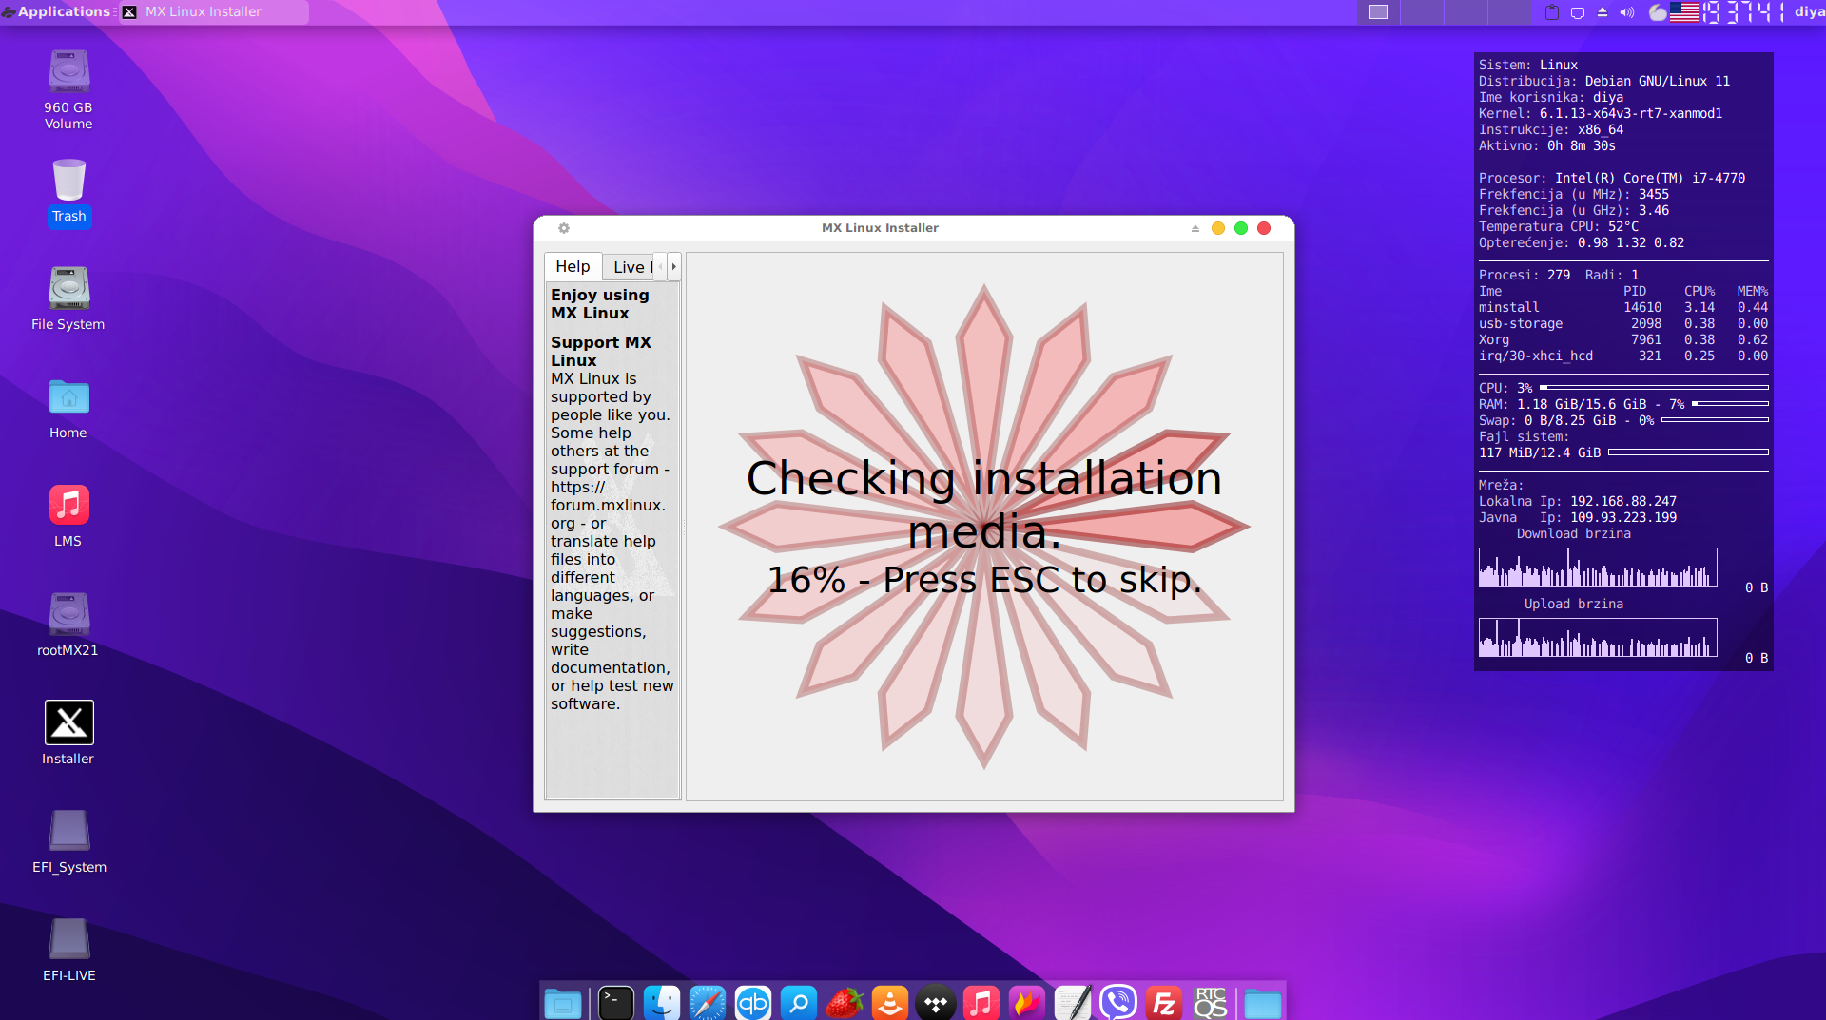Launch FileZilla from the dock
1826x1020 pixels.
[1164, 1003]
